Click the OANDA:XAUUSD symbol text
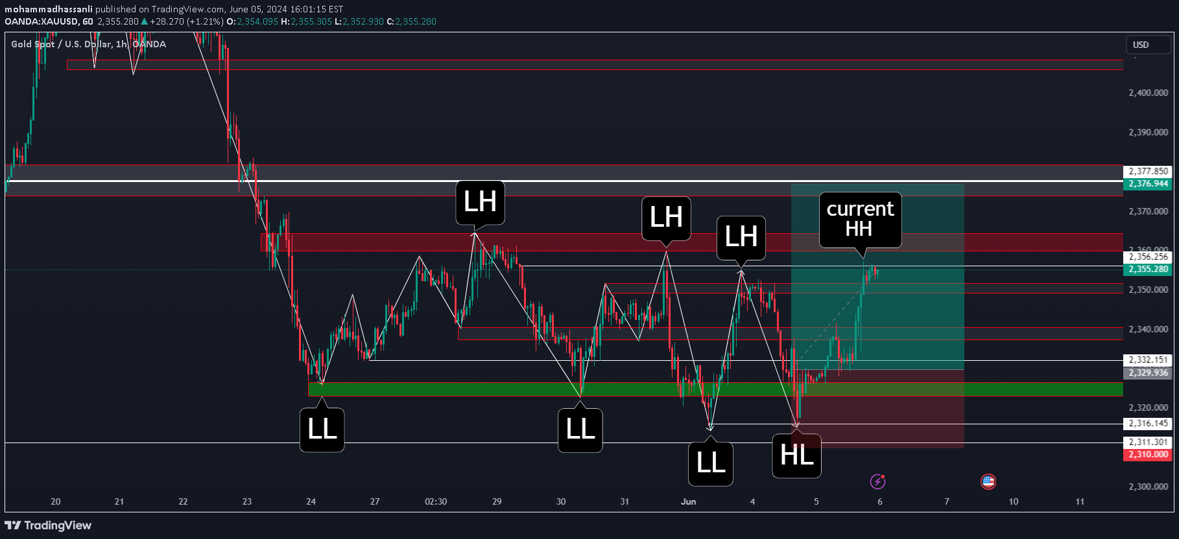 coord(42,21)
